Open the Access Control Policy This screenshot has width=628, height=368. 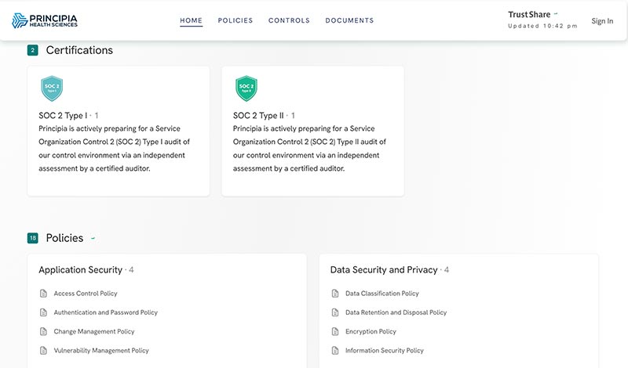click(x=86, y=294)
